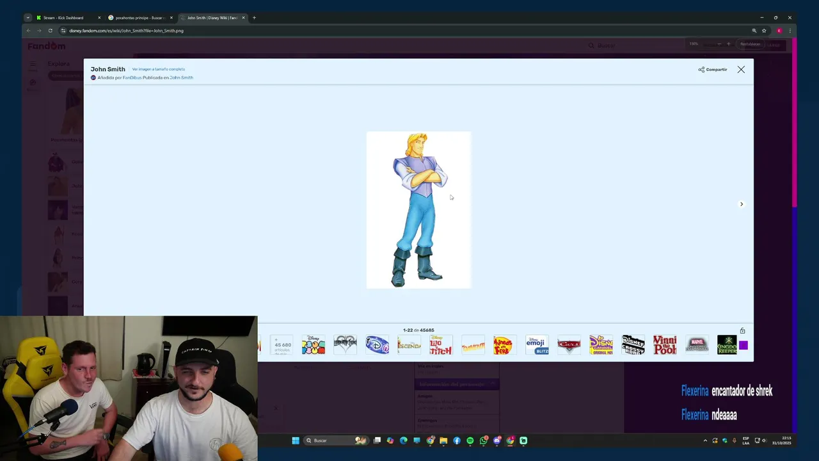Reload the current page
This screenshot has width=819, height=461.
pos(50,31)
